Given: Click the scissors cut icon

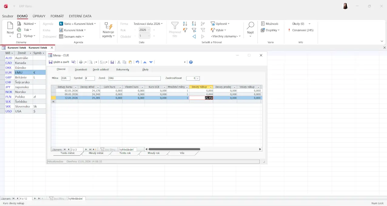Looking at the screenshot, I should (x=119, y=62).
